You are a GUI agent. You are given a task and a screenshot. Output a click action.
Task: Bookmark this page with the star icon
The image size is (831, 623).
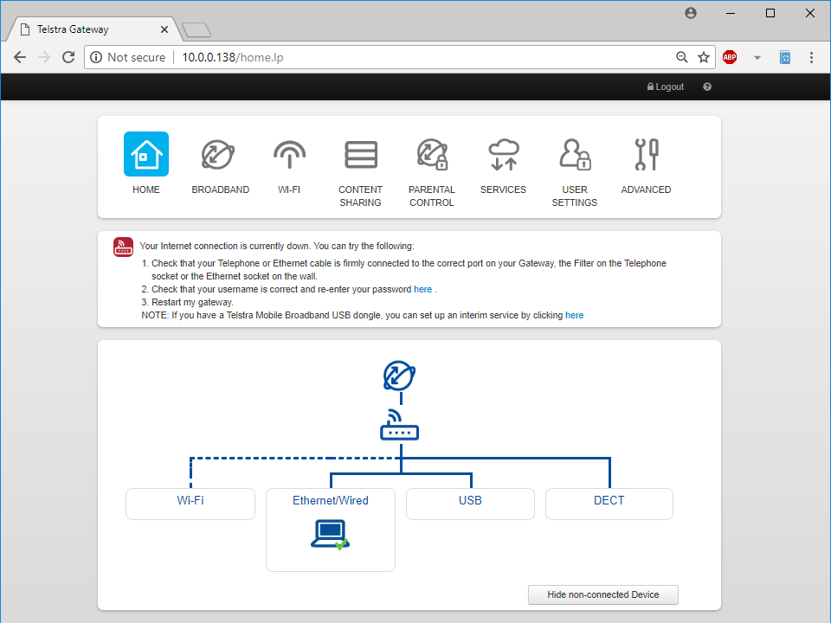click(x=703, y=57)
